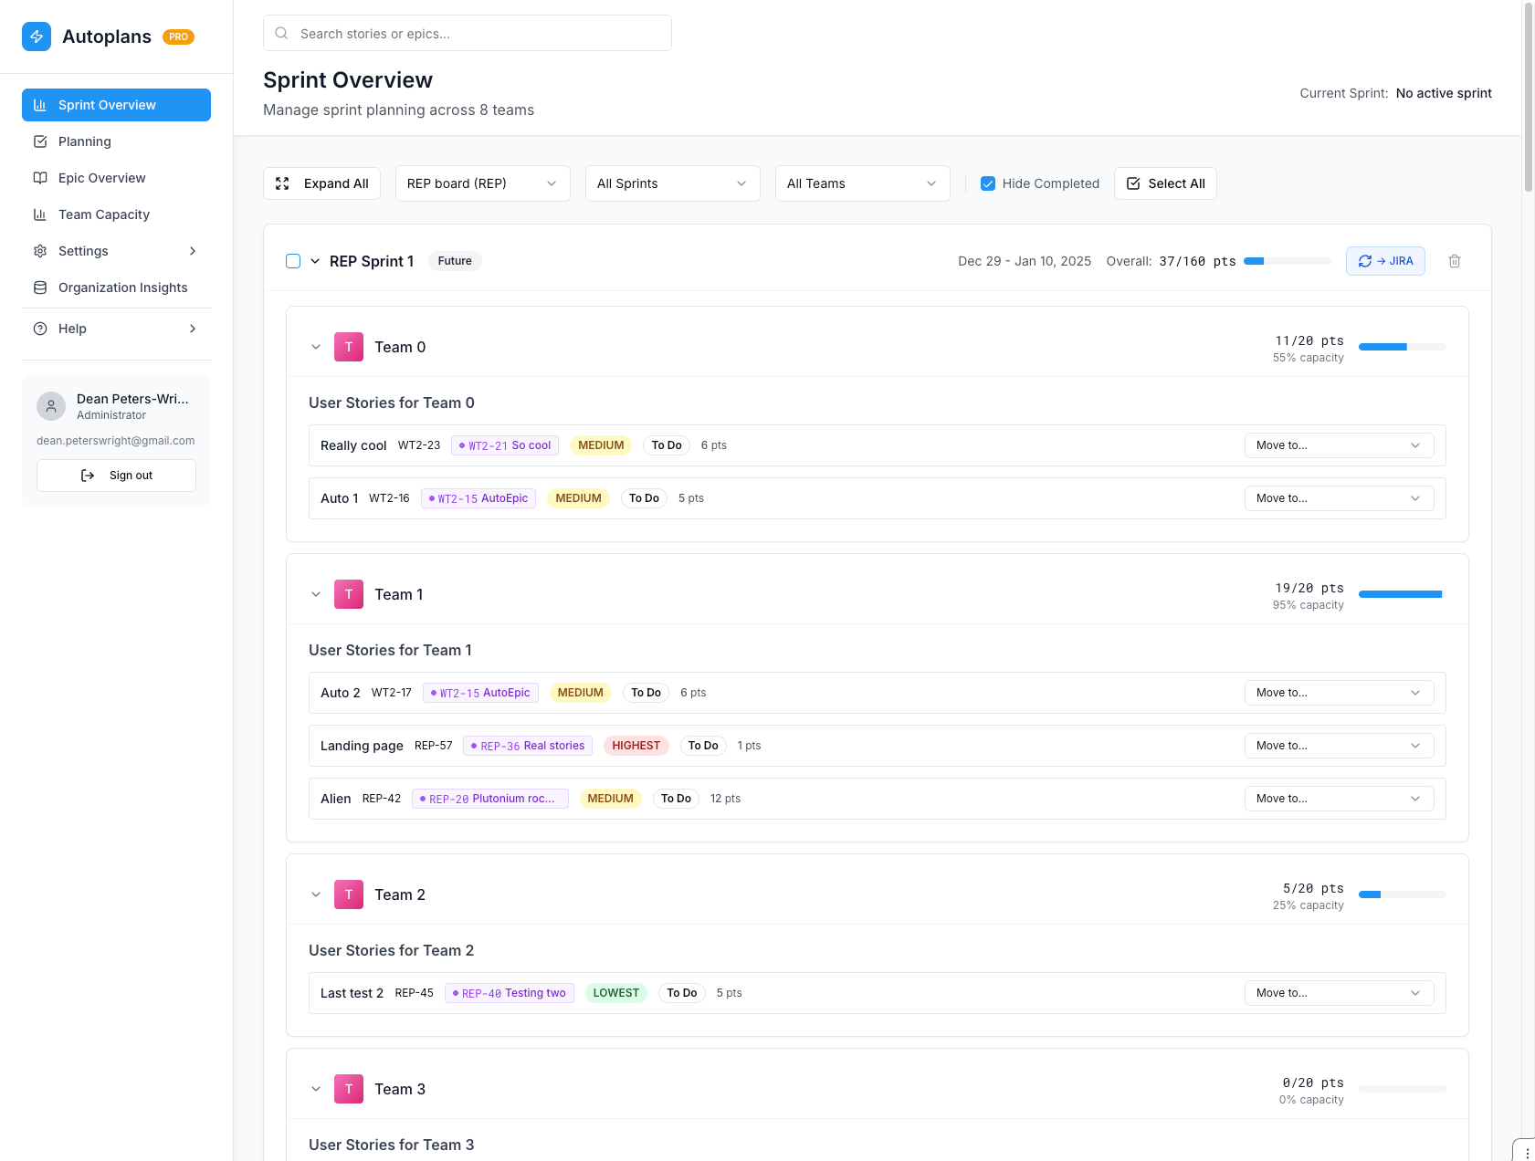Delete REP Sprint 1 via trash icon
Image resolution: width=1535 pixels, height=1161 pixels.
1454,261
